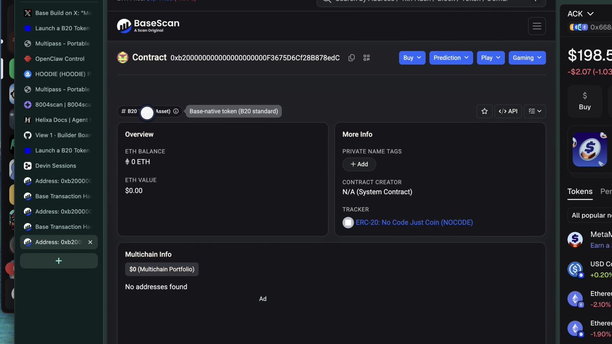Viewport: 612px width, 344px height.
Task: Open a new tab with the plus button
Action: click(59, 261)
